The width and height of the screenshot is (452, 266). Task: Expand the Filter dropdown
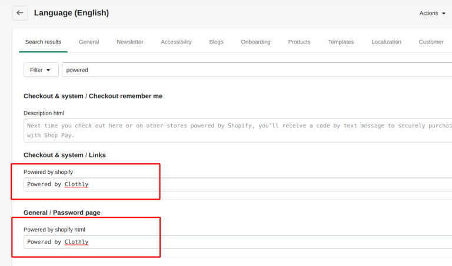coord(41,70)
